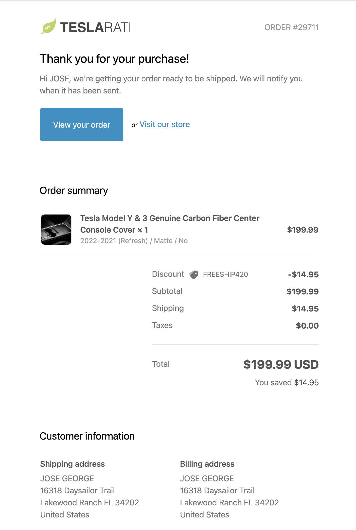This screenshot has width=356, height=530.
Task: Click the Billing address heading
Action: (x=207, y=464)
